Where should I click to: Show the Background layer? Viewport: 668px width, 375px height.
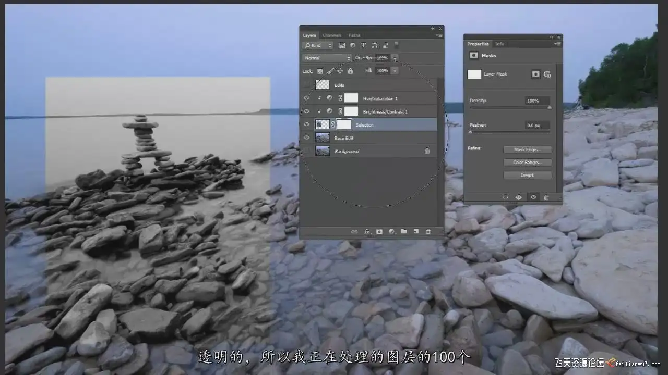tap(307, 151)
